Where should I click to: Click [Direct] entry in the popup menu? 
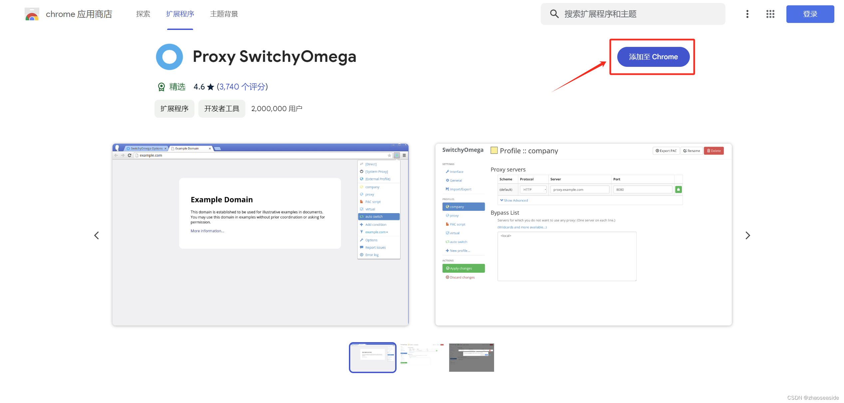379,164
